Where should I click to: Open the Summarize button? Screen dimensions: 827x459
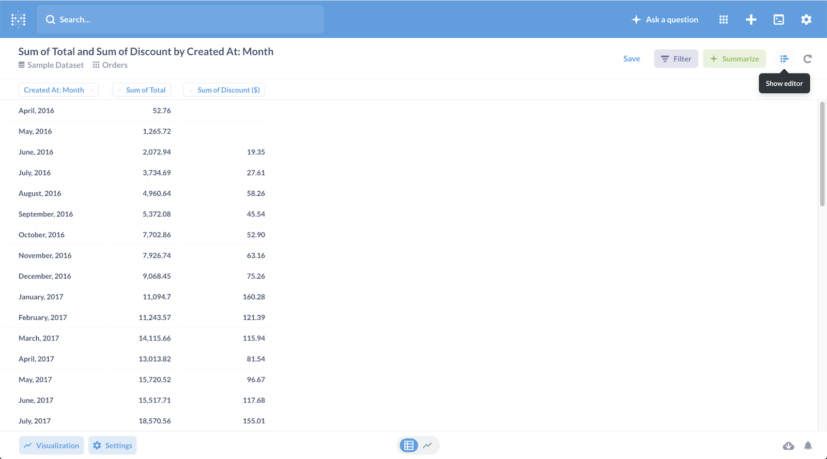point(734,59)
